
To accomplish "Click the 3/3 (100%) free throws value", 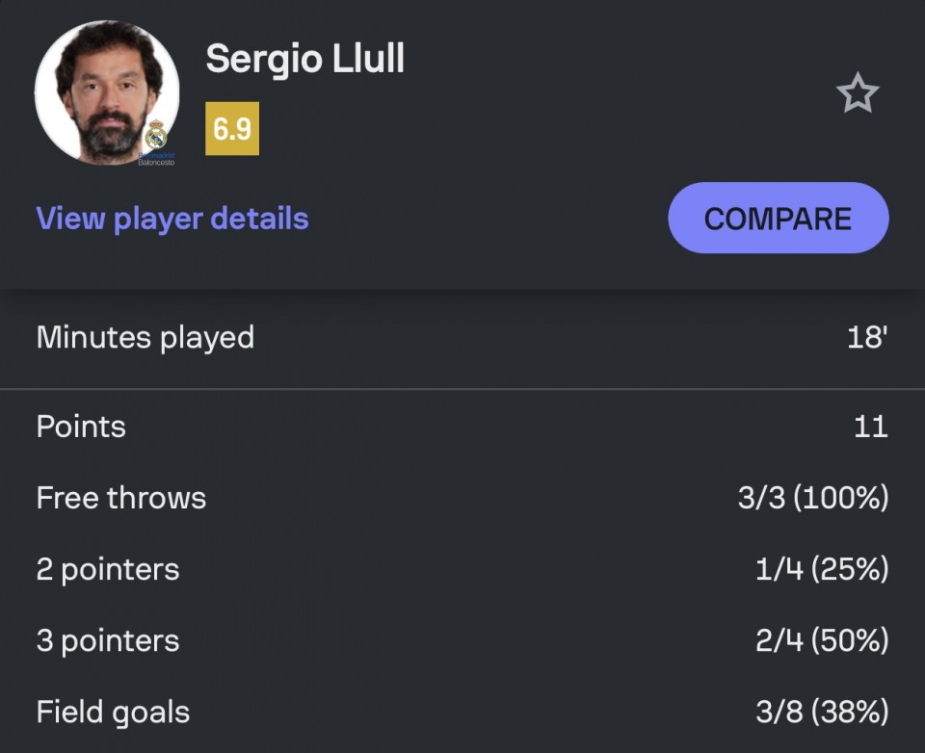I will pyautogui.click(x=813, y=498).
